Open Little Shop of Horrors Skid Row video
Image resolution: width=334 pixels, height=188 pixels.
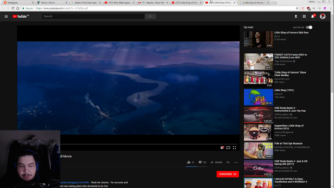point(291,32)
